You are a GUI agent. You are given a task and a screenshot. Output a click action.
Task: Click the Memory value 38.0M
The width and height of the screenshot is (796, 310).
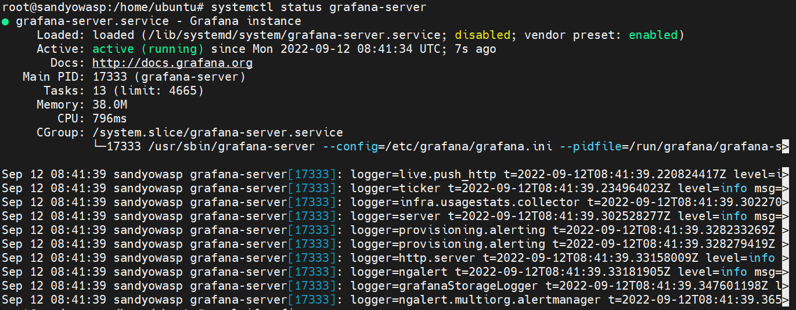[109, 105]
